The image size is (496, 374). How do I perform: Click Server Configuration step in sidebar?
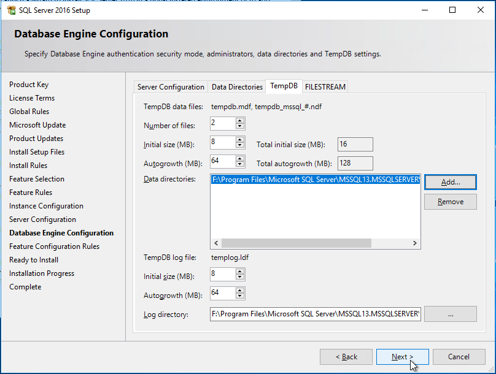(42, 219)
